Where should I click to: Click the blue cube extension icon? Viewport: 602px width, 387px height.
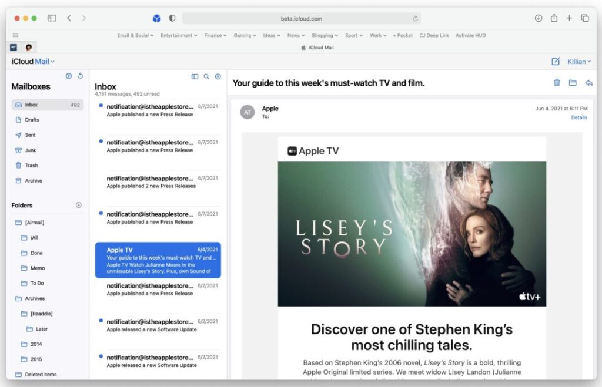(x=156, y=18)
